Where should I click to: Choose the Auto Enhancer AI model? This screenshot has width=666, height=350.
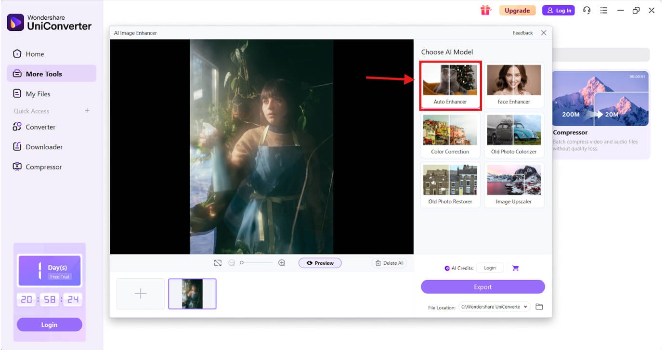point(450,85)
